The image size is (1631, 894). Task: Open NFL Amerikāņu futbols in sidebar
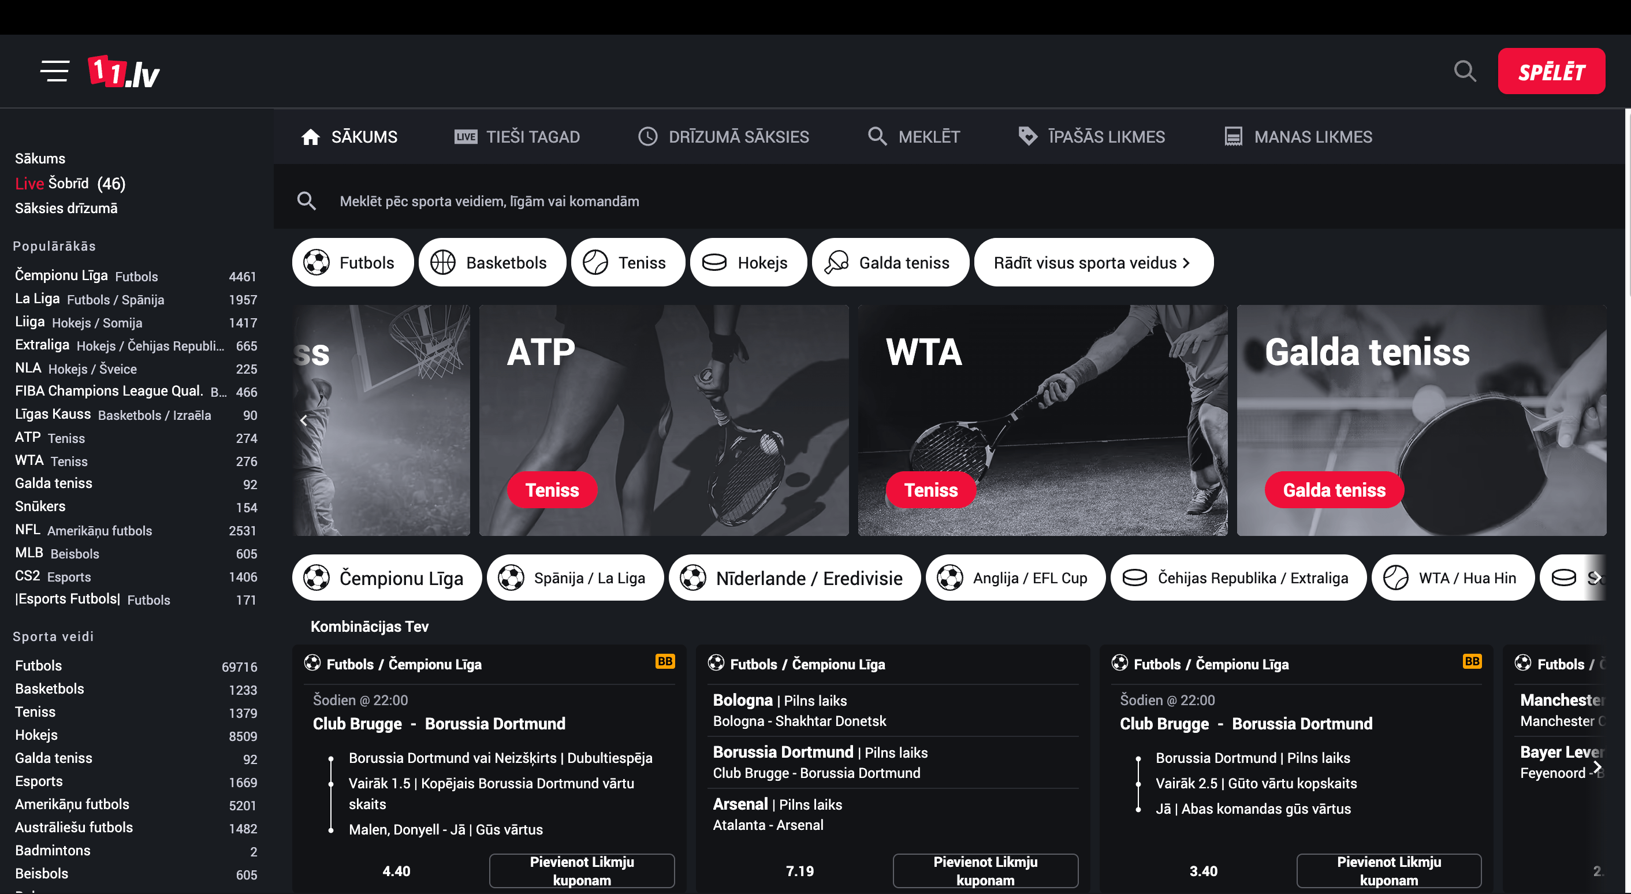point(136,530)
